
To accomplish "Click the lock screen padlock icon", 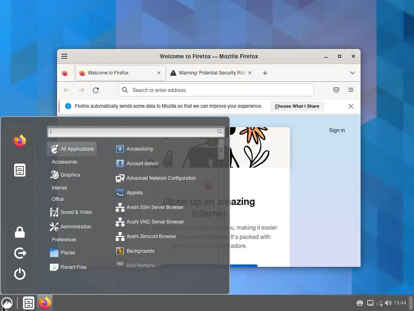I will (x=20, y=232).
